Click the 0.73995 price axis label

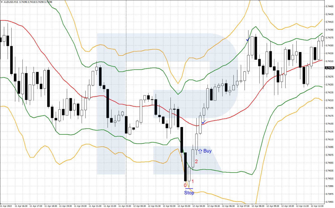tap(329, 186)
